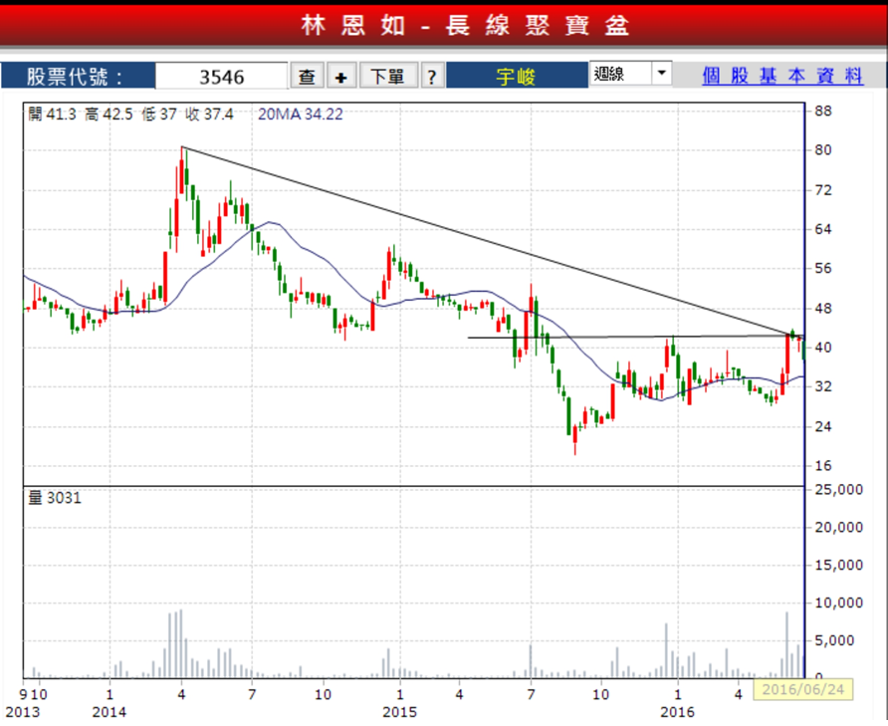Select the 宇峻 stock name label
This screenshot has height=726, width=888.
point(515,76)
